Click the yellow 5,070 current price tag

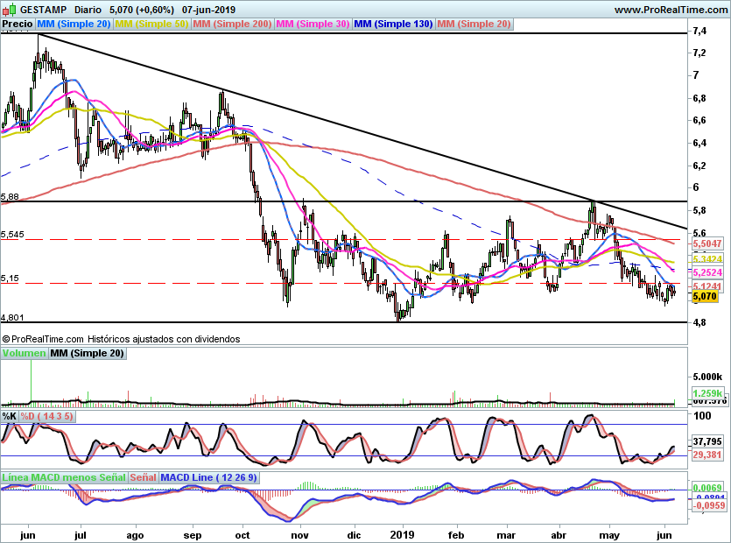click(x=705, y=296)
